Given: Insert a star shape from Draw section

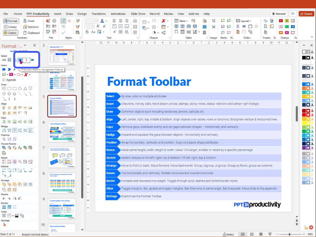Looking at the screenshot, I should pyautogui.click(x=15, y=94).
